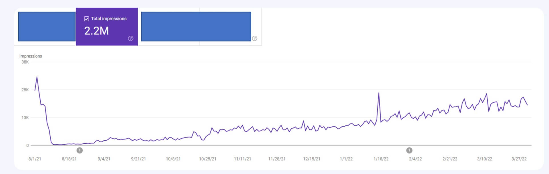Viewport: 549px width, 174px height.
Task: Select the leftmost metric card tab
Action: coord(47,26)
